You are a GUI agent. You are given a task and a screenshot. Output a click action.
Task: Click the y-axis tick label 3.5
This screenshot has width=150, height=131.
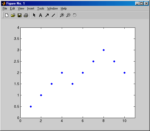(x=17, y=39)
